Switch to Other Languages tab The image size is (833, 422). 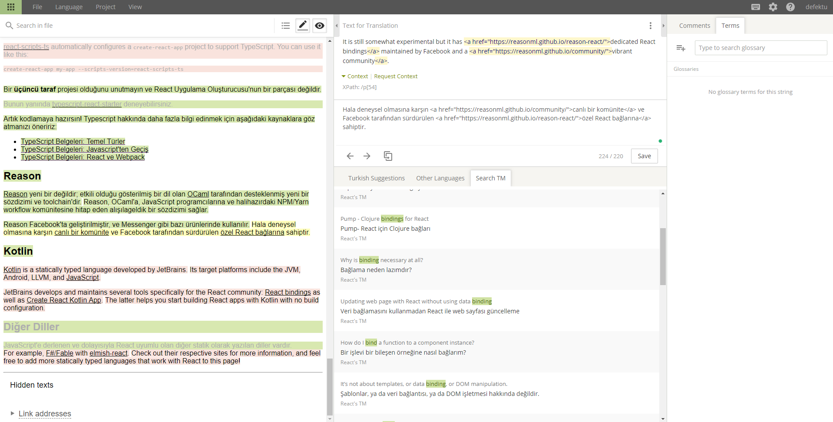(x=440, y=178)
